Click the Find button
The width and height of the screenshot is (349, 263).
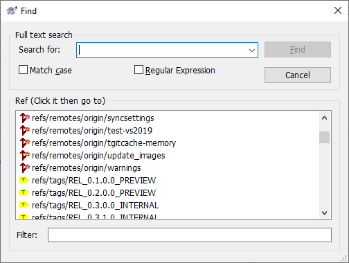click(298, 50)
